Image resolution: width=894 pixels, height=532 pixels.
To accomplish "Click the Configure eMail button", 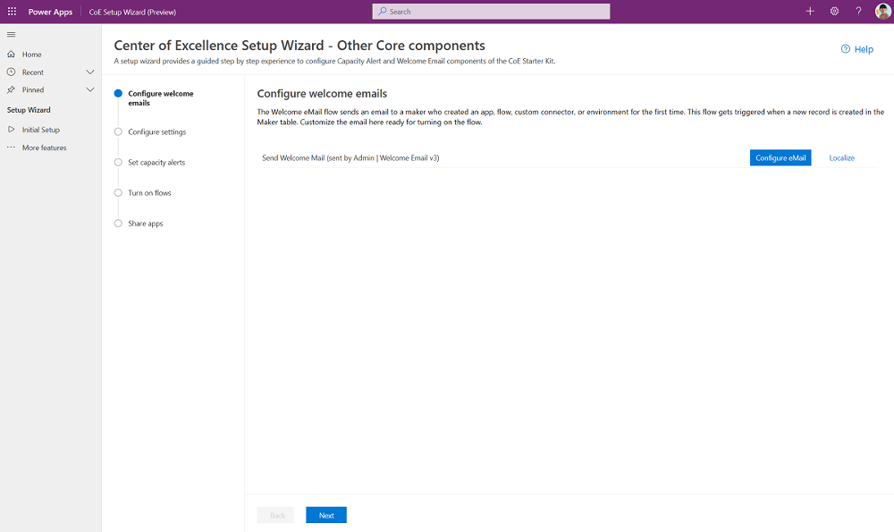I will coord(780,158).
